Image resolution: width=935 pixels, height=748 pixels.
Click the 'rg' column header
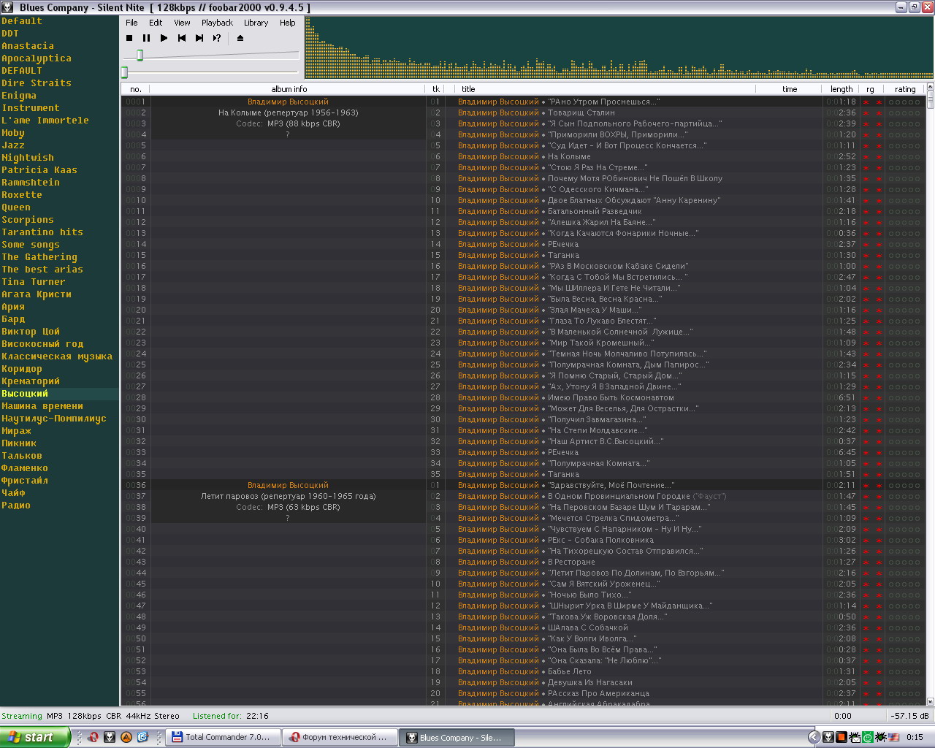tap(870, 89)
